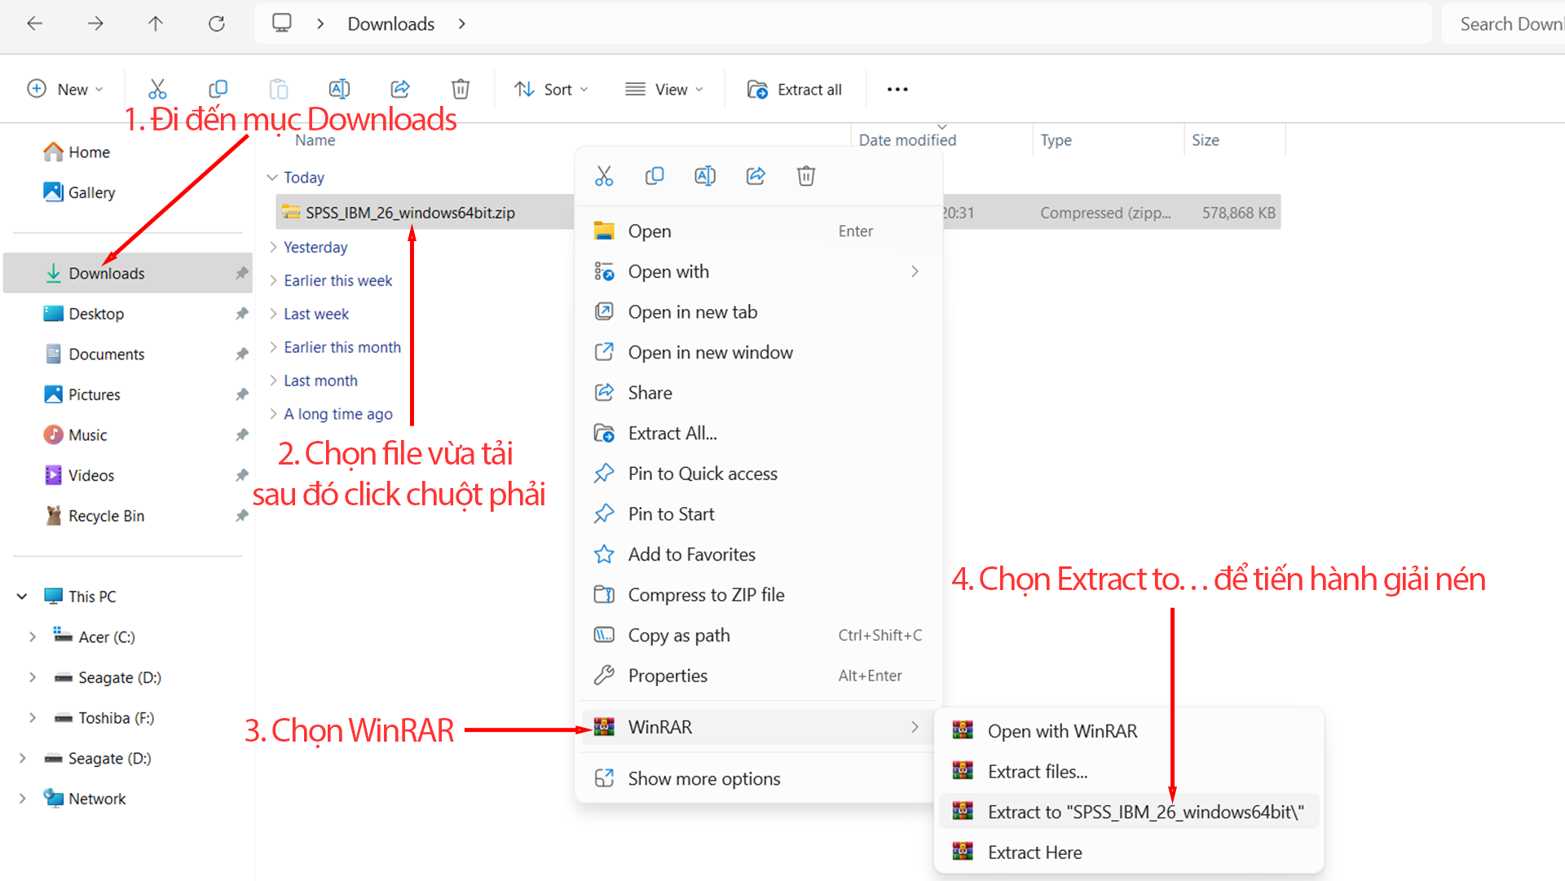
Task: Click the toolbar Paste icon
Action: point(279,89)
